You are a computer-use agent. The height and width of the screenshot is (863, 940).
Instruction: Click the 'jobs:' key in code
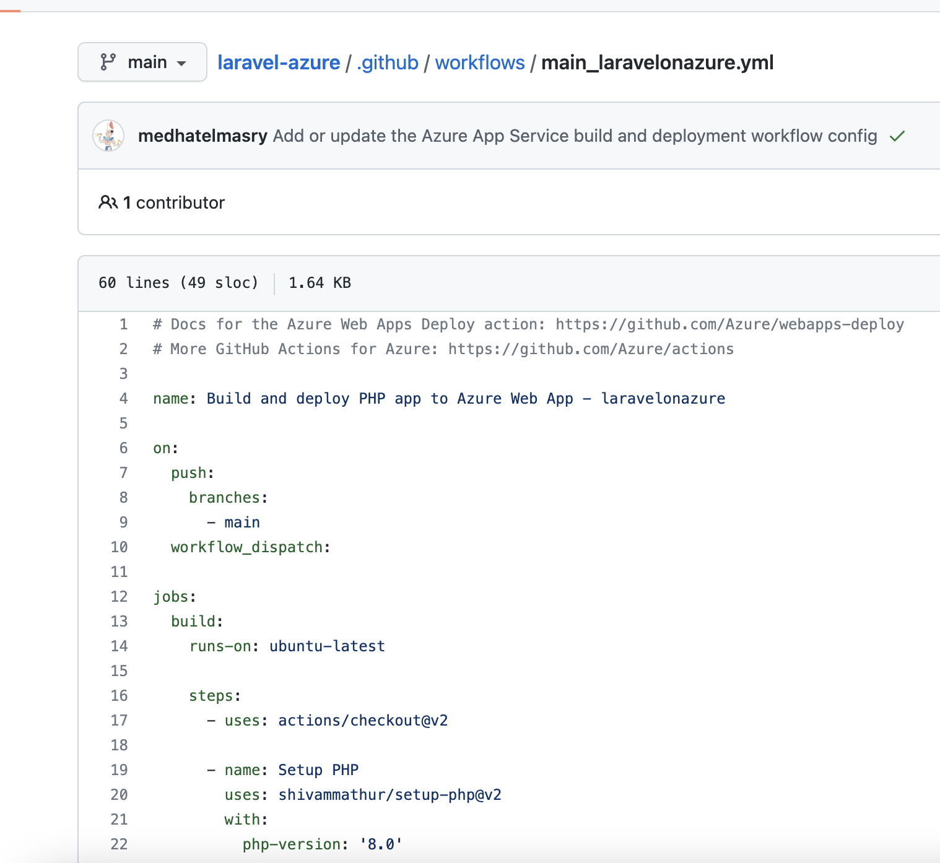(x=175, y=597)
